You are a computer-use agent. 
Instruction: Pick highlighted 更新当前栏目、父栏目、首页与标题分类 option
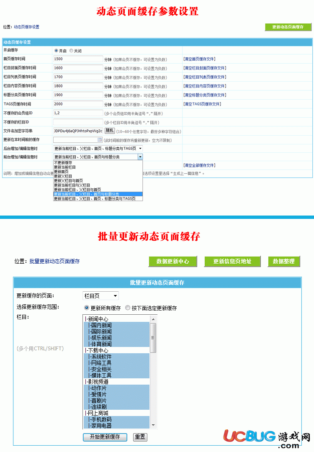pos(98,194)
